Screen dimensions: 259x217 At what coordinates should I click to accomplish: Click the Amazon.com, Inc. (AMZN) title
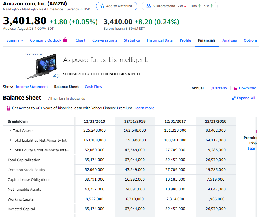click(35, 4)
